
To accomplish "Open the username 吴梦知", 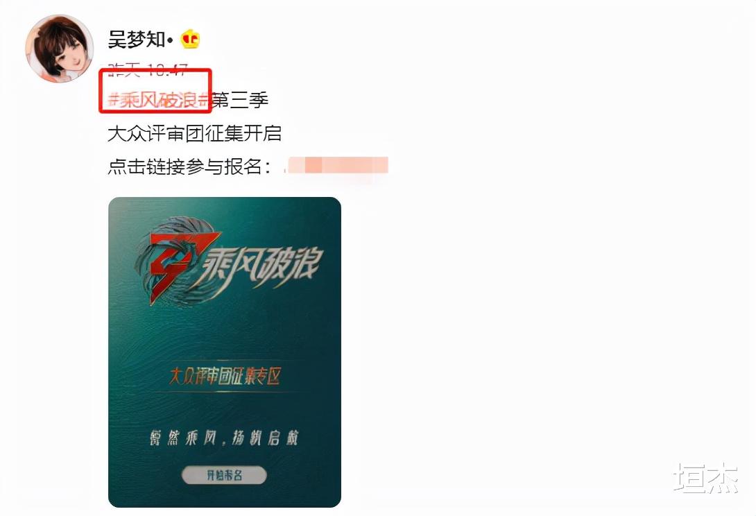I will (x=137, y=39).
